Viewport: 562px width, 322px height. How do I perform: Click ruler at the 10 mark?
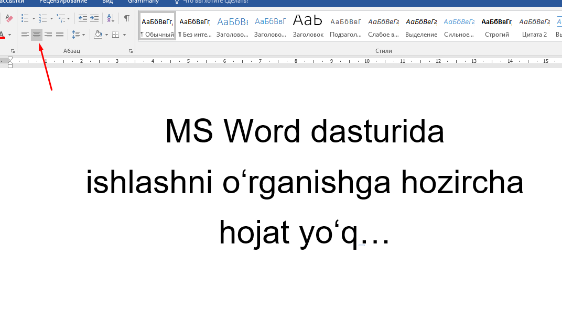click(366, 61)
